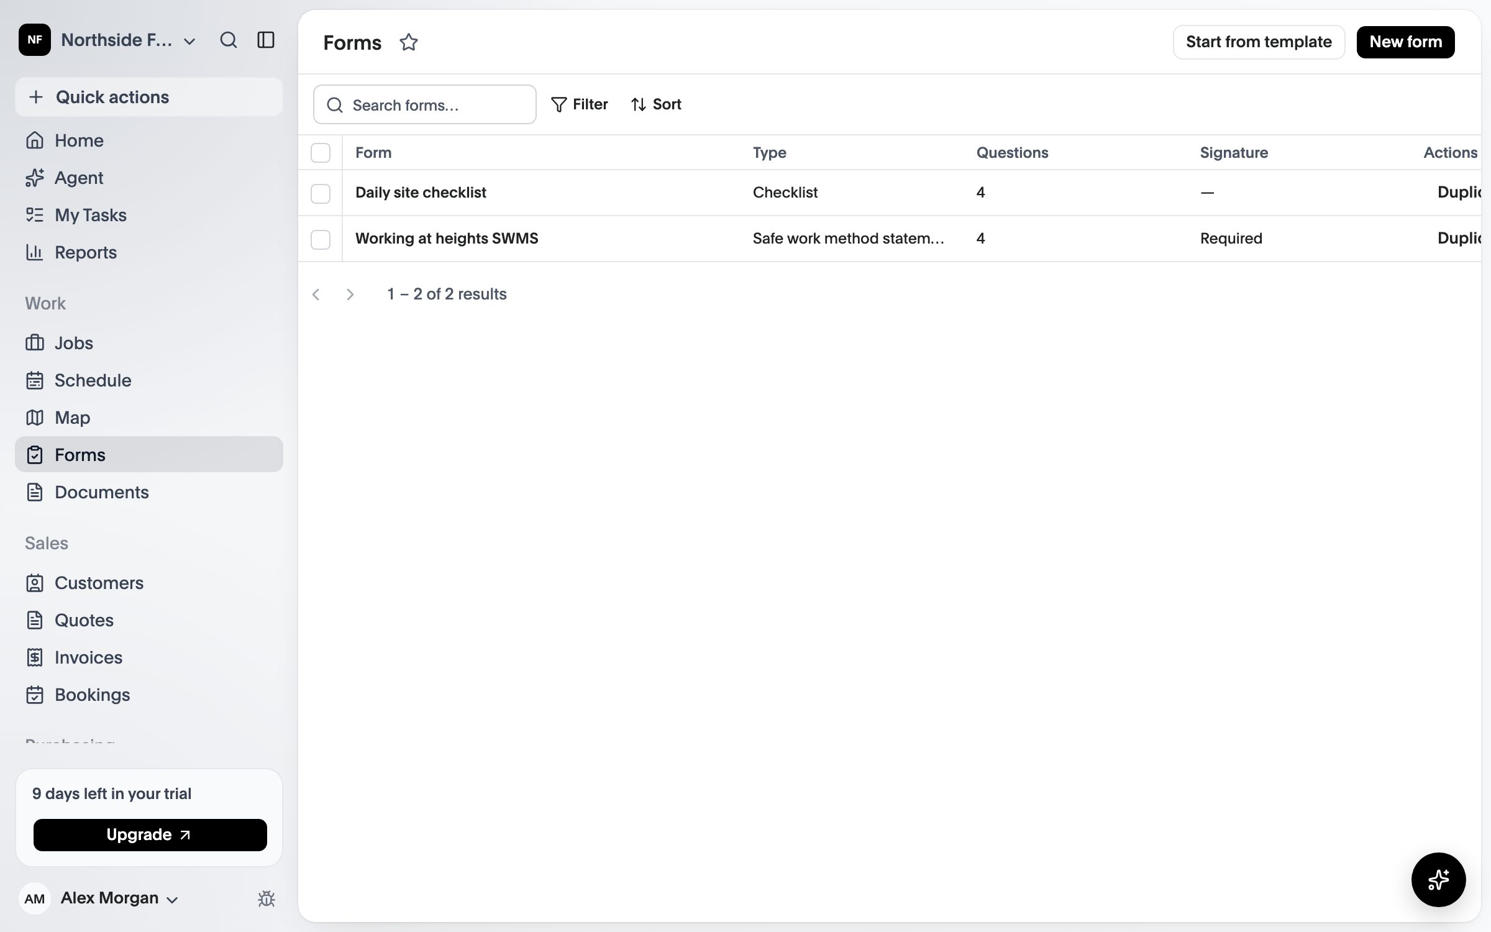
Task: Open the Working at heights SWMS form
Action: [447, 239]
